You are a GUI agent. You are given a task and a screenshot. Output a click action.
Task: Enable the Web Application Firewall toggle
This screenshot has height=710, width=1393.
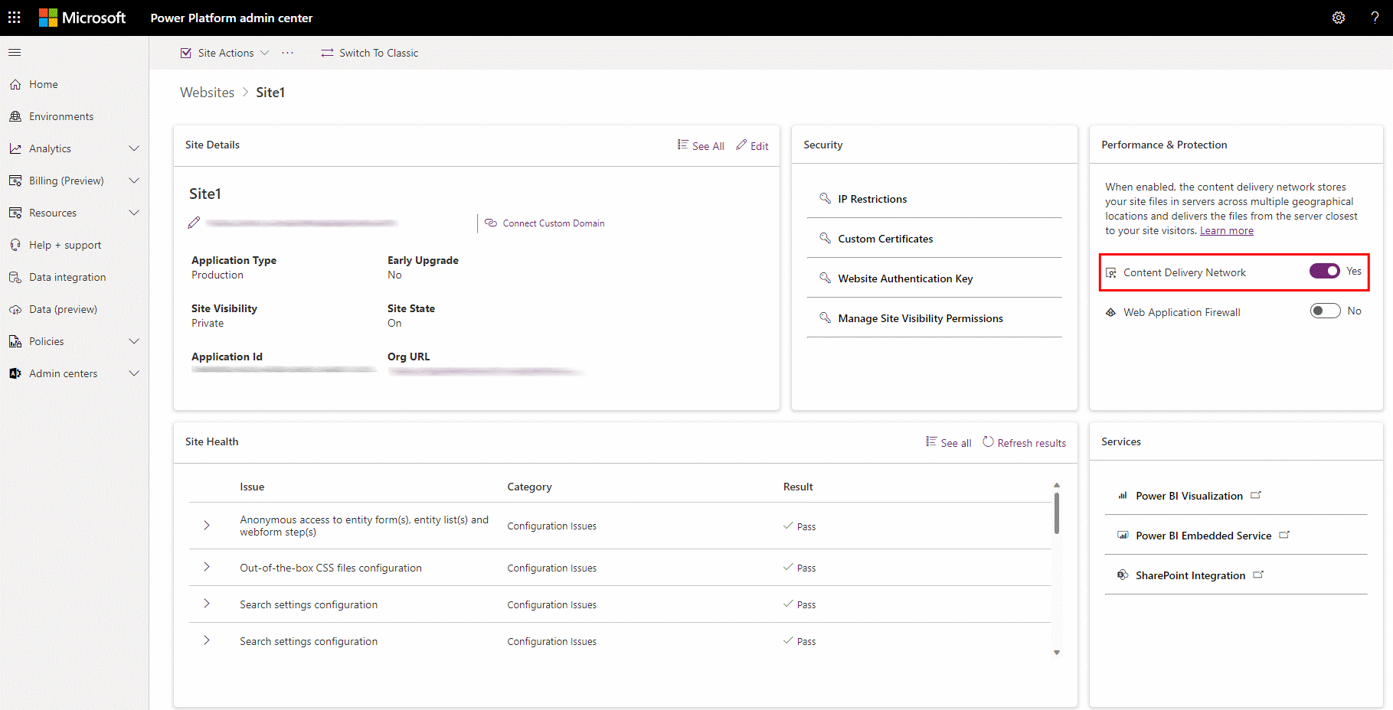point(1325,311)
